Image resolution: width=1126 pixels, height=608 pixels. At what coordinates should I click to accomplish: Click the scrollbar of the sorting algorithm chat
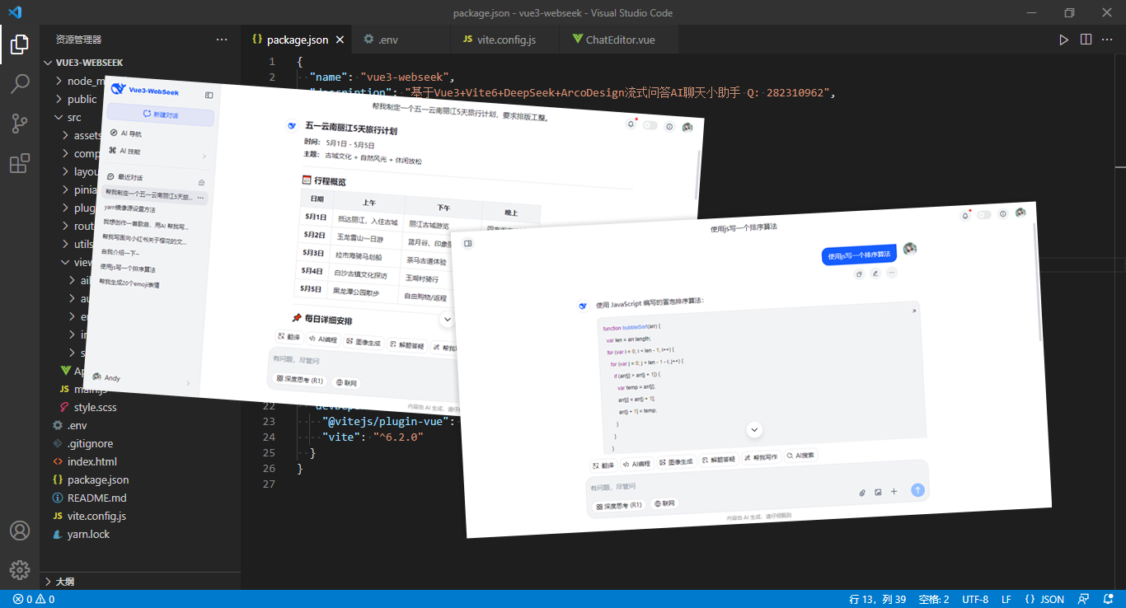(x=1039, y=280)
